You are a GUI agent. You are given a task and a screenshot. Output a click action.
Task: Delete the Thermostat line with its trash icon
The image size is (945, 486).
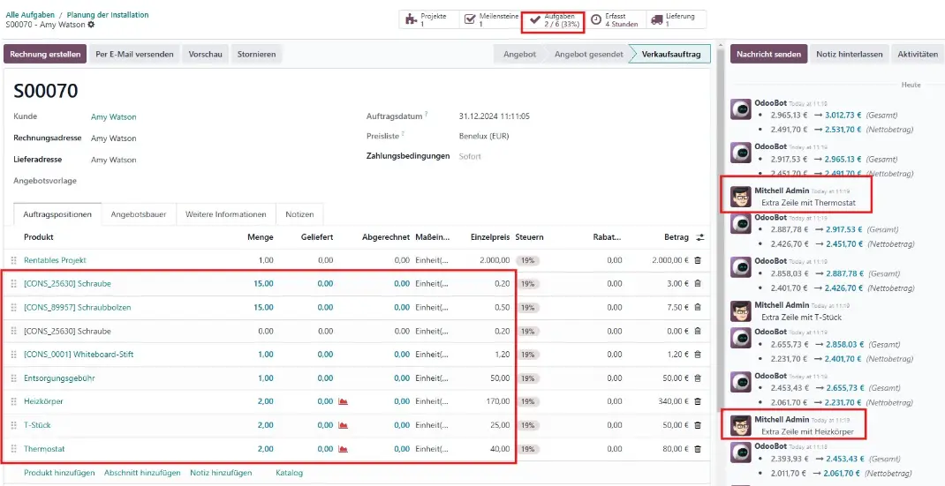[698, 449]
